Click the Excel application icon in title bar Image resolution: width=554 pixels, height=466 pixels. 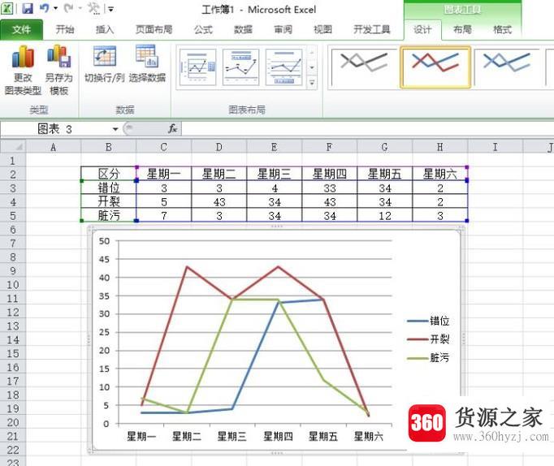[x=7, y=8]
